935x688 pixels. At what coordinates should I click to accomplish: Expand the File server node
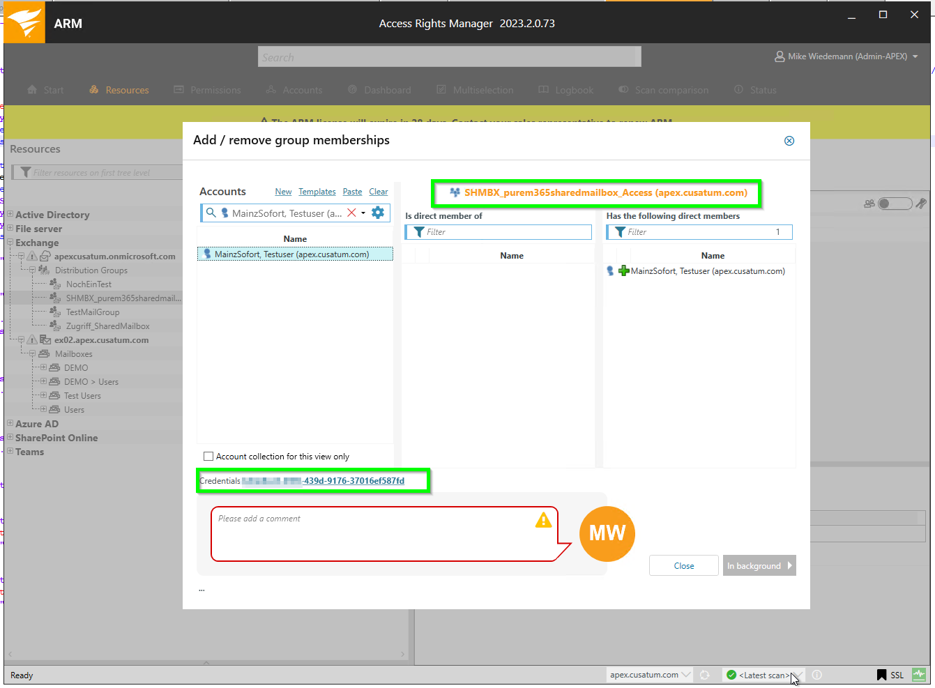10,228
